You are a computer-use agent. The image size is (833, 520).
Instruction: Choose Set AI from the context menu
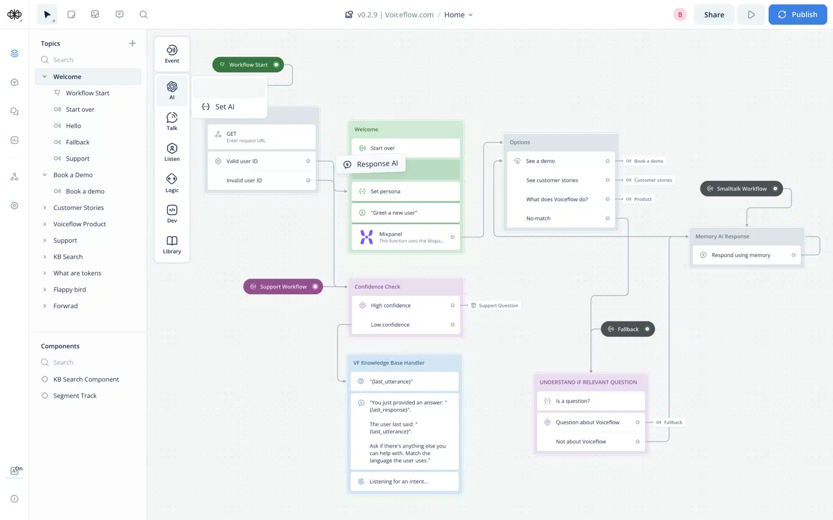224,106
